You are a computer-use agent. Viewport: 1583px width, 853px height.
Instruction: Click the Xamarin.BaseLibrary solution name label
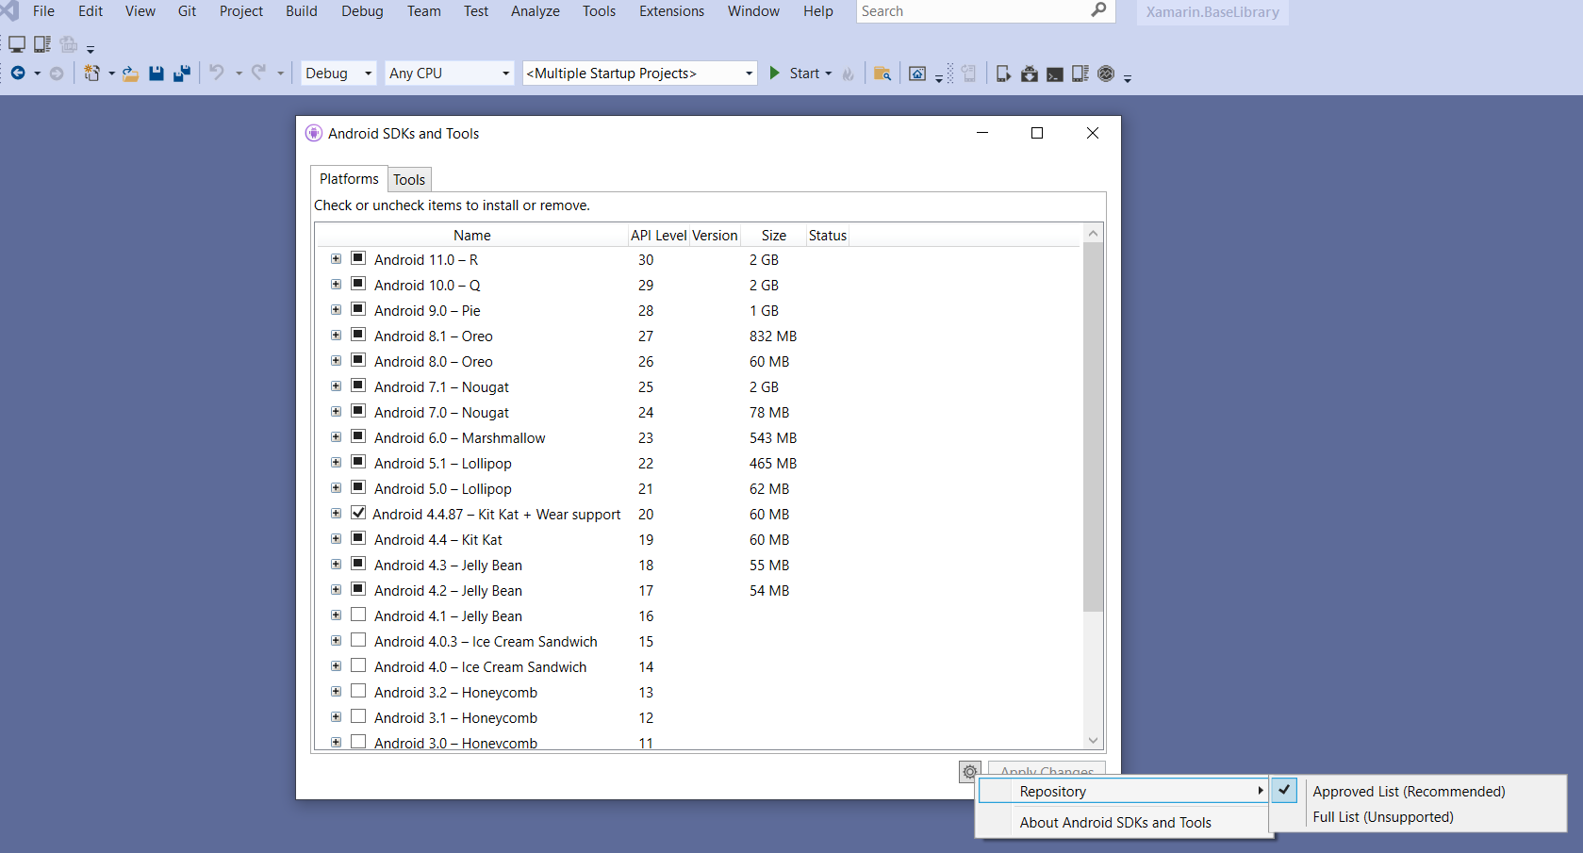point(1212,12)
